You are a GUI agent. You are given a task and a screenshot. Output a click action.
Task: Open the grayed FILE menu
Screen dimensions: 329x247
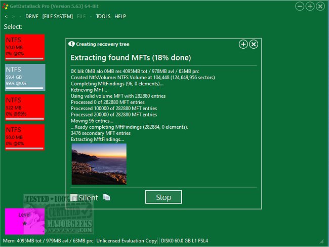81,16
